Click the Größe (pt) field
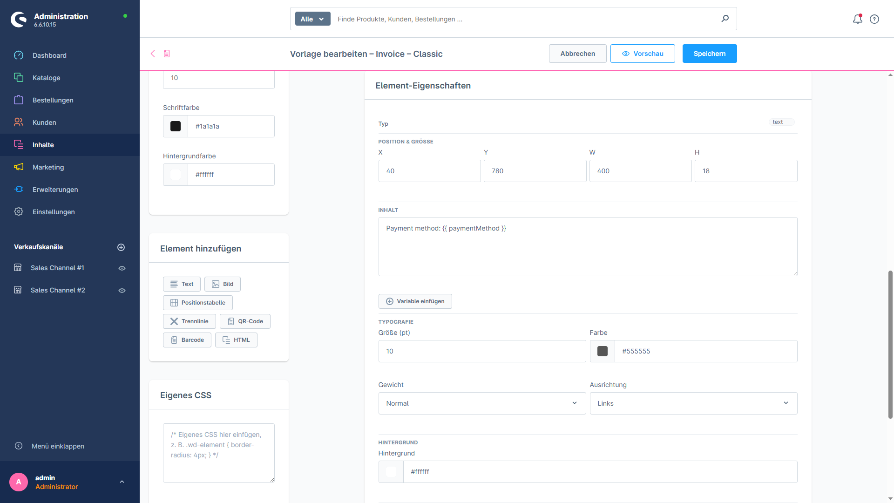Screen dimensions: 894x503 coord(482,351)
